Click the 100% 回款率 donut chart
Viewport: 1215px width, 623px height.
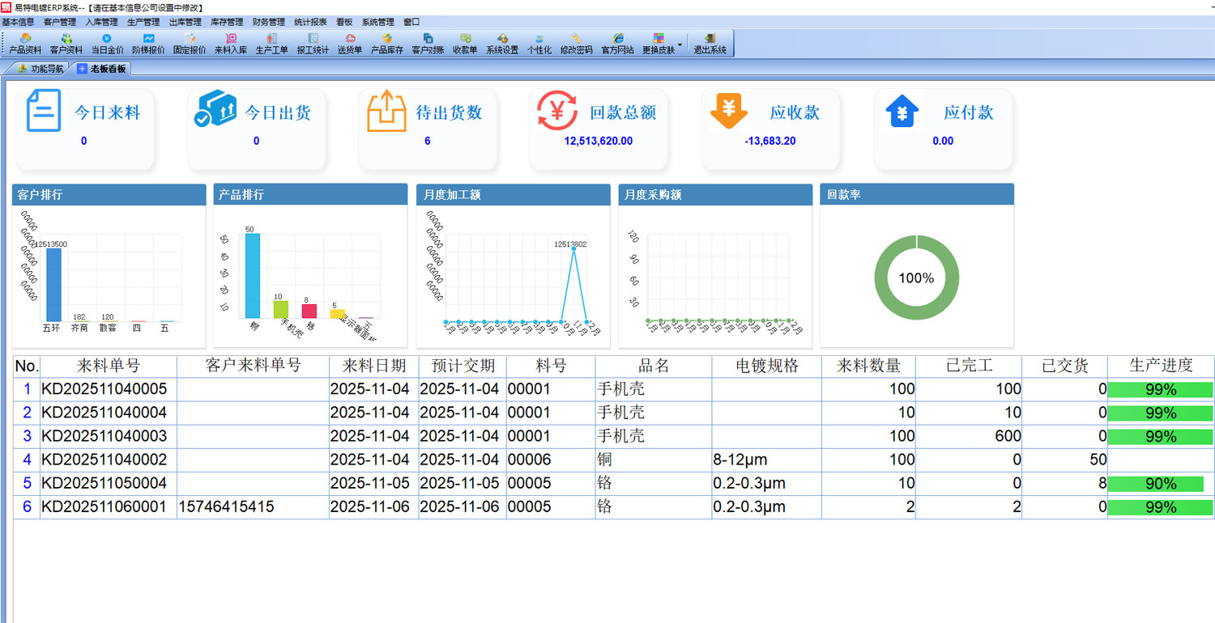point(916,278)
